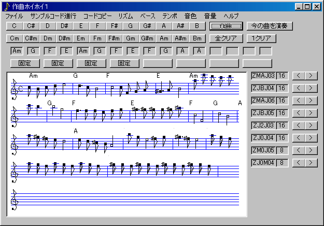Toggle the second 固定 lock button
Viewport: 324px width, 226px height.
pyautogui.click(x=58, y=63)
